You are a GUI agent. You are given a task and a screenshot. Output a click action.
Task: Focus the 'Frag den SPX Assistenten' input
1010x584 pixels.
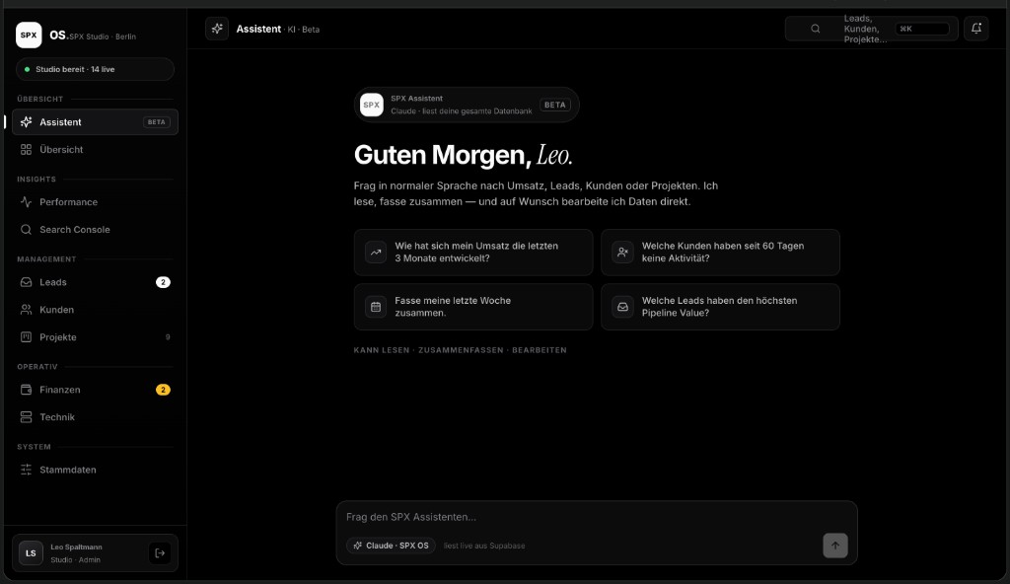click(597, 517)
